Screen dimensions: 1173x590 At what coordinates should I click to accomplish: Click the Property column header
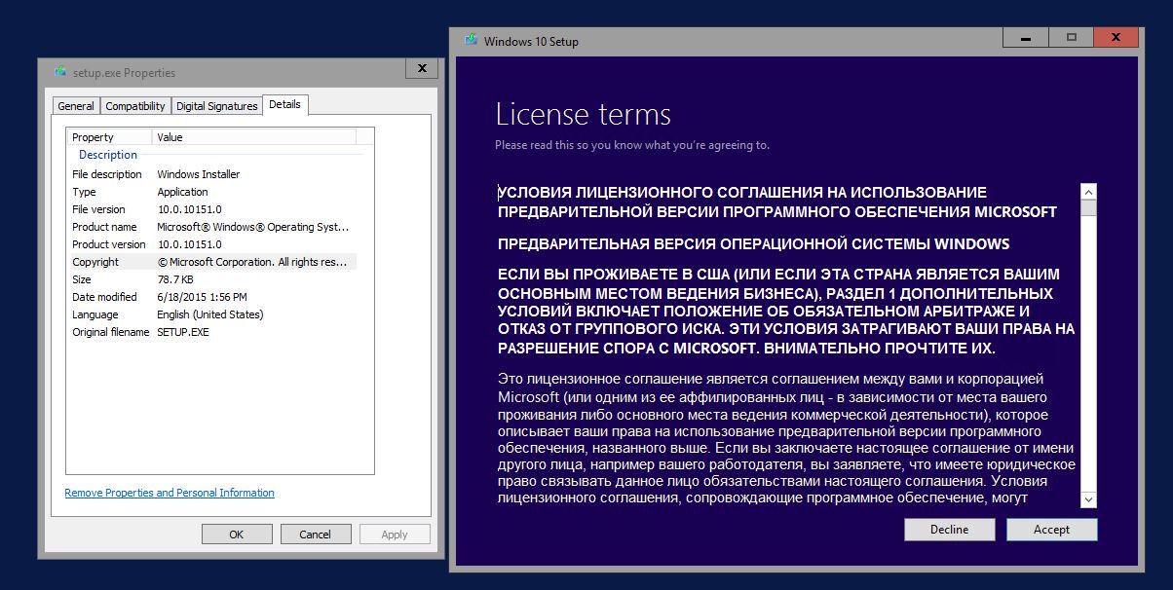(x=109, y=137)
